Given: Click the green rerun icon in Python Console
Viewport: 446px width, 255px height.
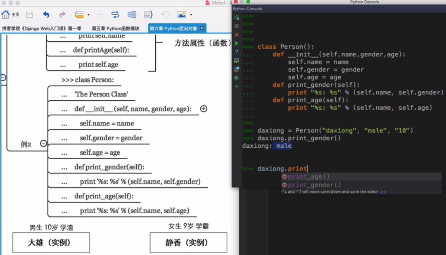Looking at the screenshot, I should pyautogui.click(x=236, y=17).
